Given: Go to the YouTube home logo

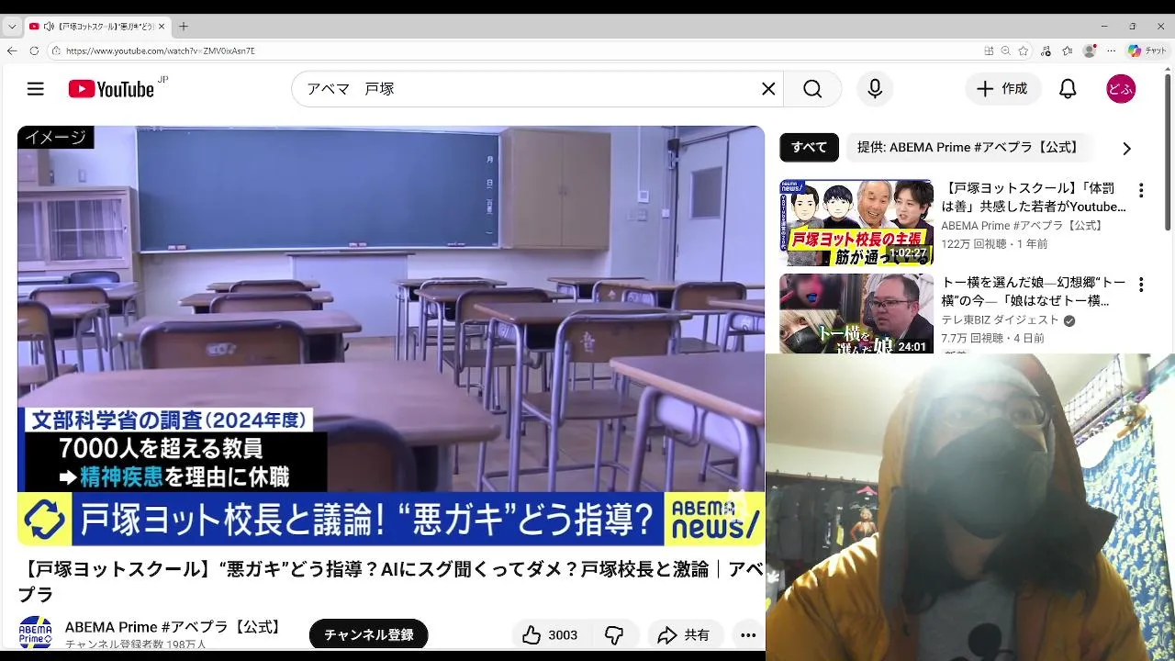Looking at the screenshot, I should (x=111, y=89).
